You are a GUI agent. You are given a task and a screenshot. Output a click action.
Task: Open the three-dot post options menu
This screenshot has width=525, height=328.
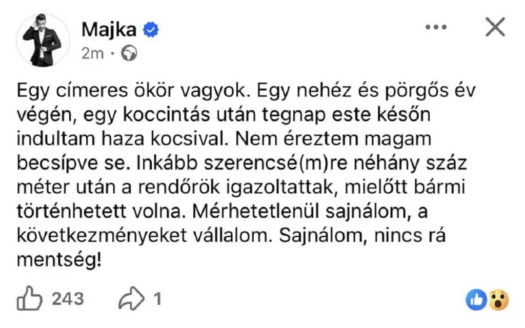click(x=436, y=27)
